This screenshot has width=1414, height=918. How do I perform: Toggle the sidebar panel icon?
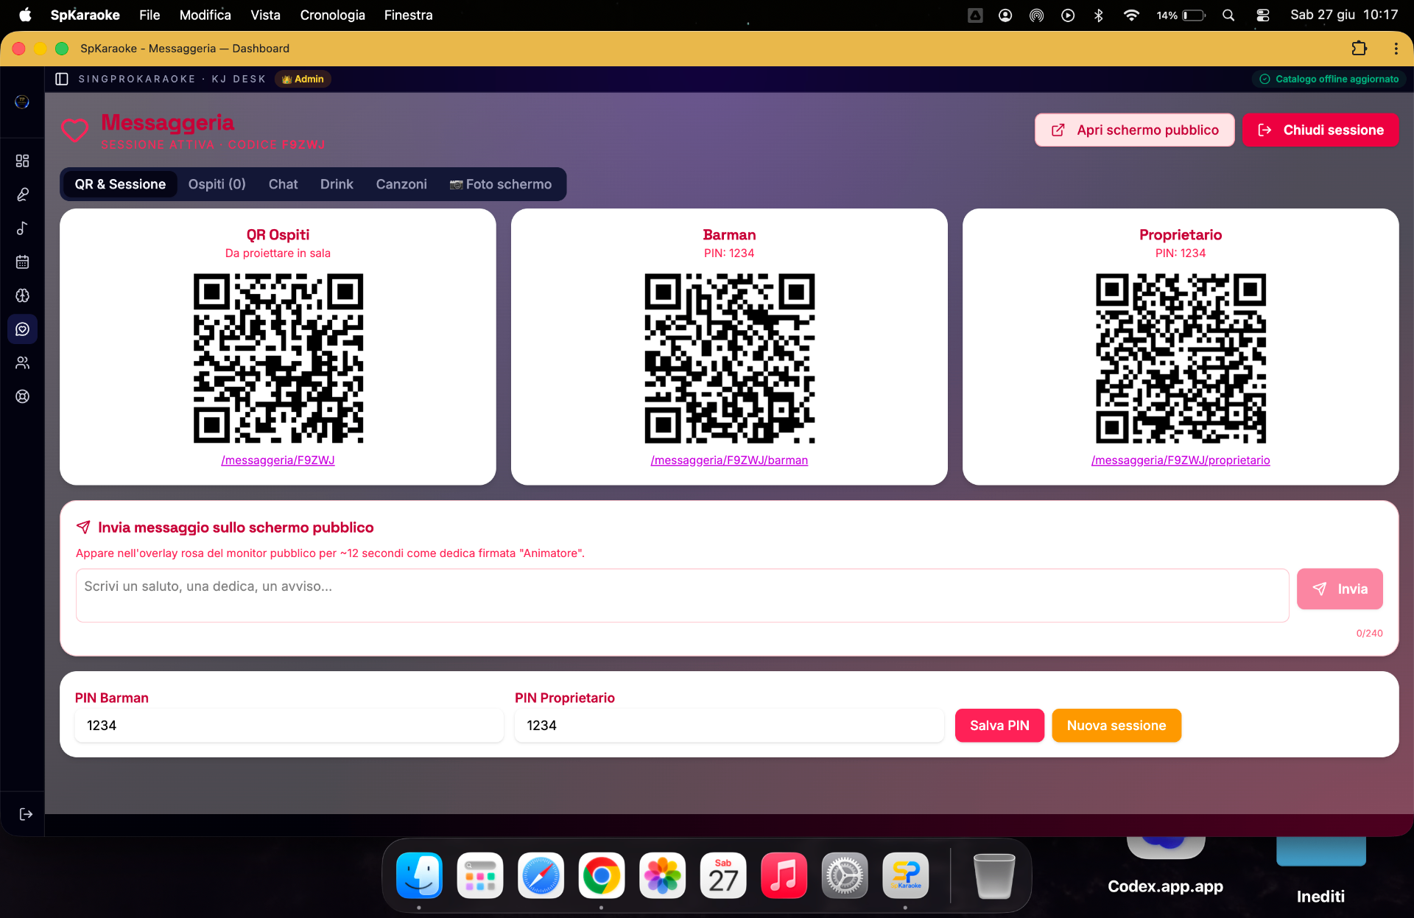click(x=62, y=79)
